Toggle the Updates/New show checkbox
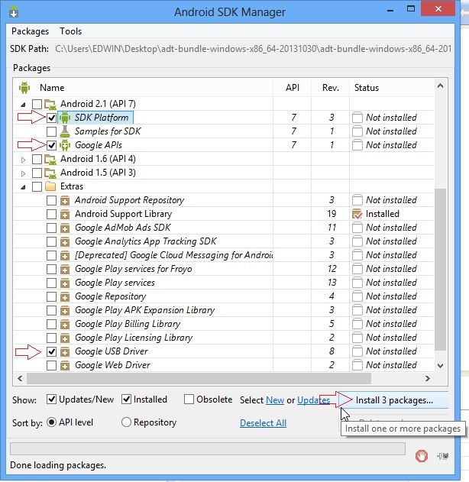The width and height of the screenshot is (469, 482). (x=51, y=400)
